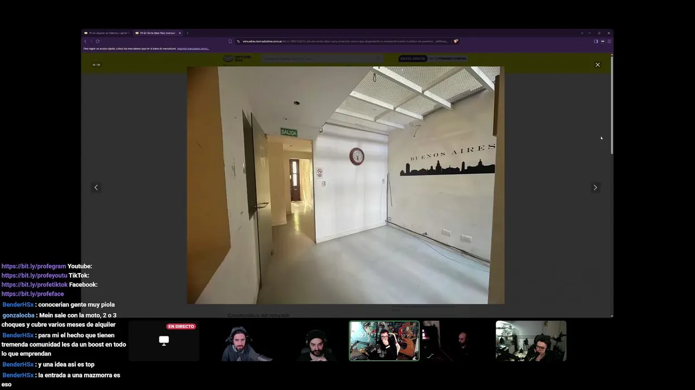Open the browser hamburger menu

tap(609, 41)
